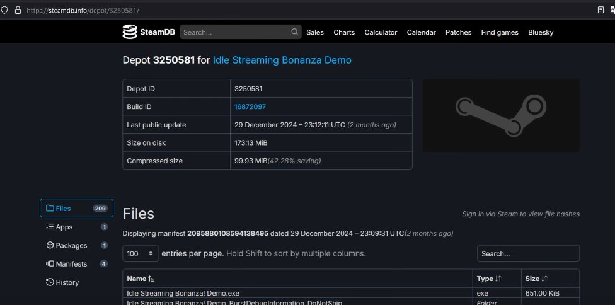The image size is (615, 305).
Task: Click the Files section heading
Action: [x=139, y=214]
